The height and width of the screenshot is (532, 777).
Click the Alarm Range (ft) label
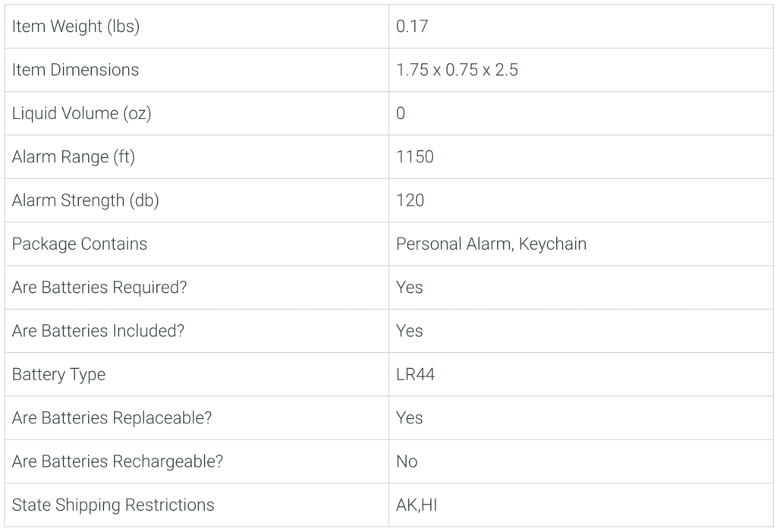point(74,157)
